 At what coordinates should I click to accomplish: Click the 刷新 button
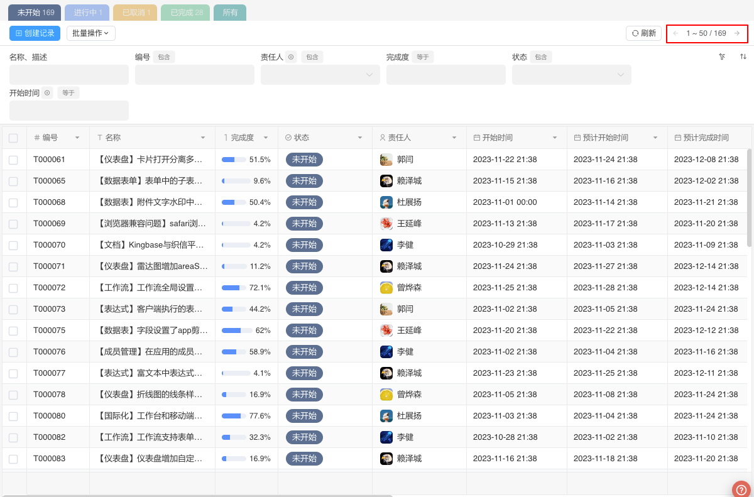[x=643, y=33]
